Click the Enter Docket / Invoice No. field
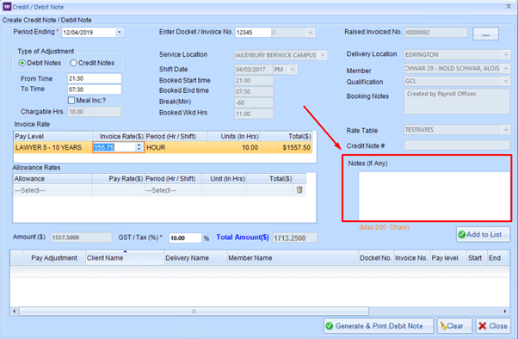Viewport: 518px width, 339px height. click(253, 33)
